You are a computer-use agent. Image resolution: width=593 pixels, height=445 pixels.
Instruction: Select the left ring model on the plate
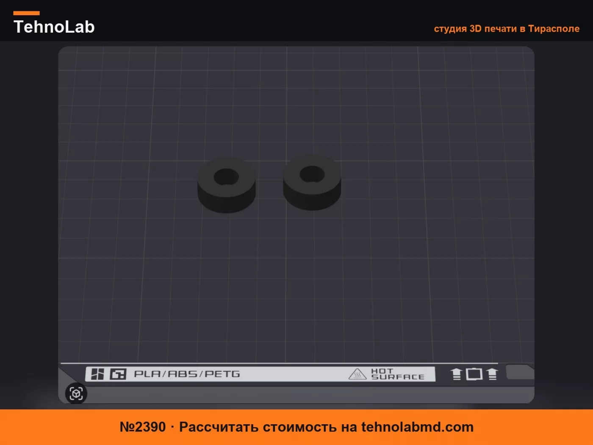tap(227, 185)
